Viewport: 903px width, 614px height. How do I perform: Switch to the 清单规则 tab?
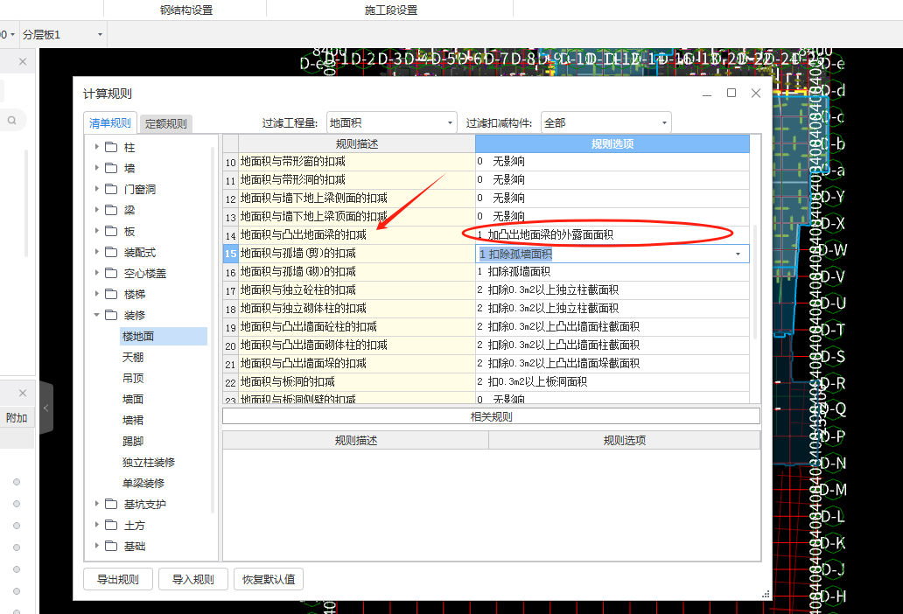[110, 123]
